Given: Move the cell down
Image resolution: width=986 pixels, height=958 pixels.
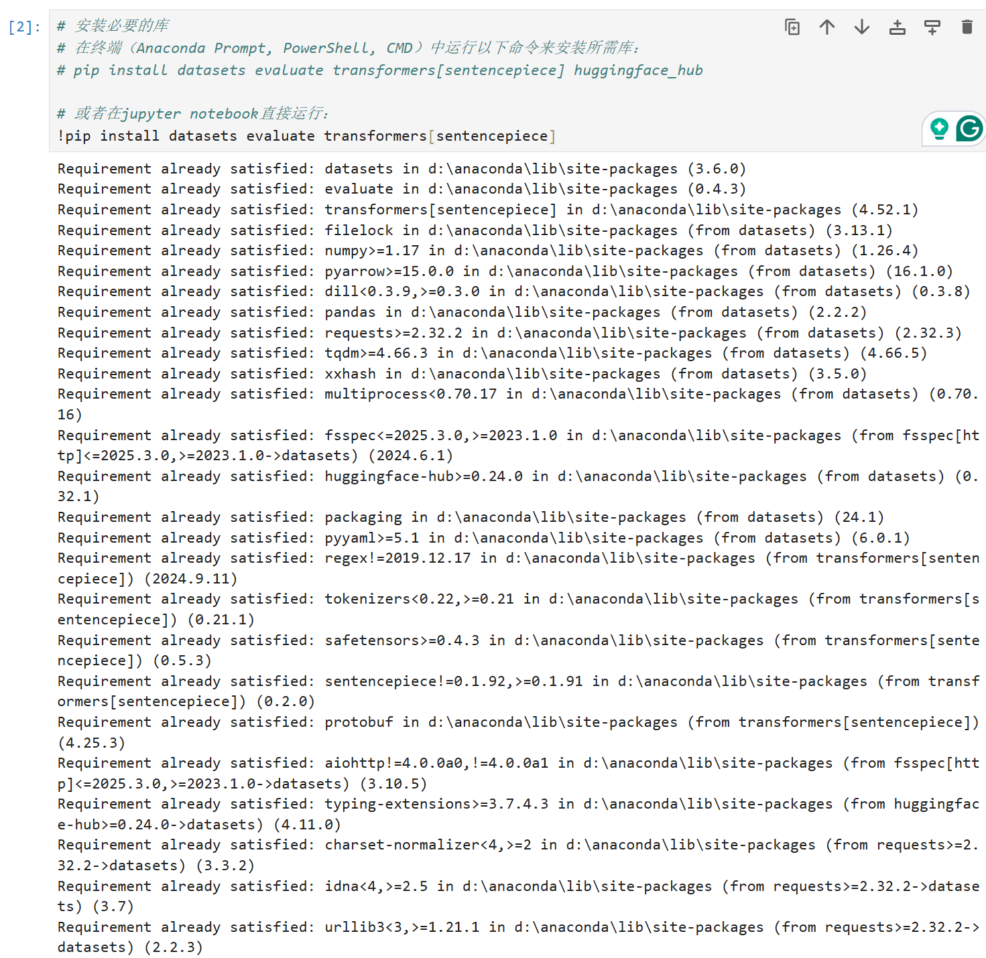Looking at the screenshot, I should 861,28.
